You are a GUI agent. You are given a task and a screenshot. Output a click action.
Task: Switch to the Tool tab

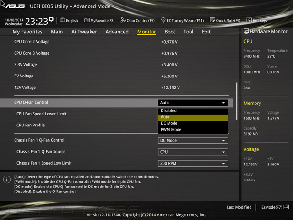[x=188, y=32]
